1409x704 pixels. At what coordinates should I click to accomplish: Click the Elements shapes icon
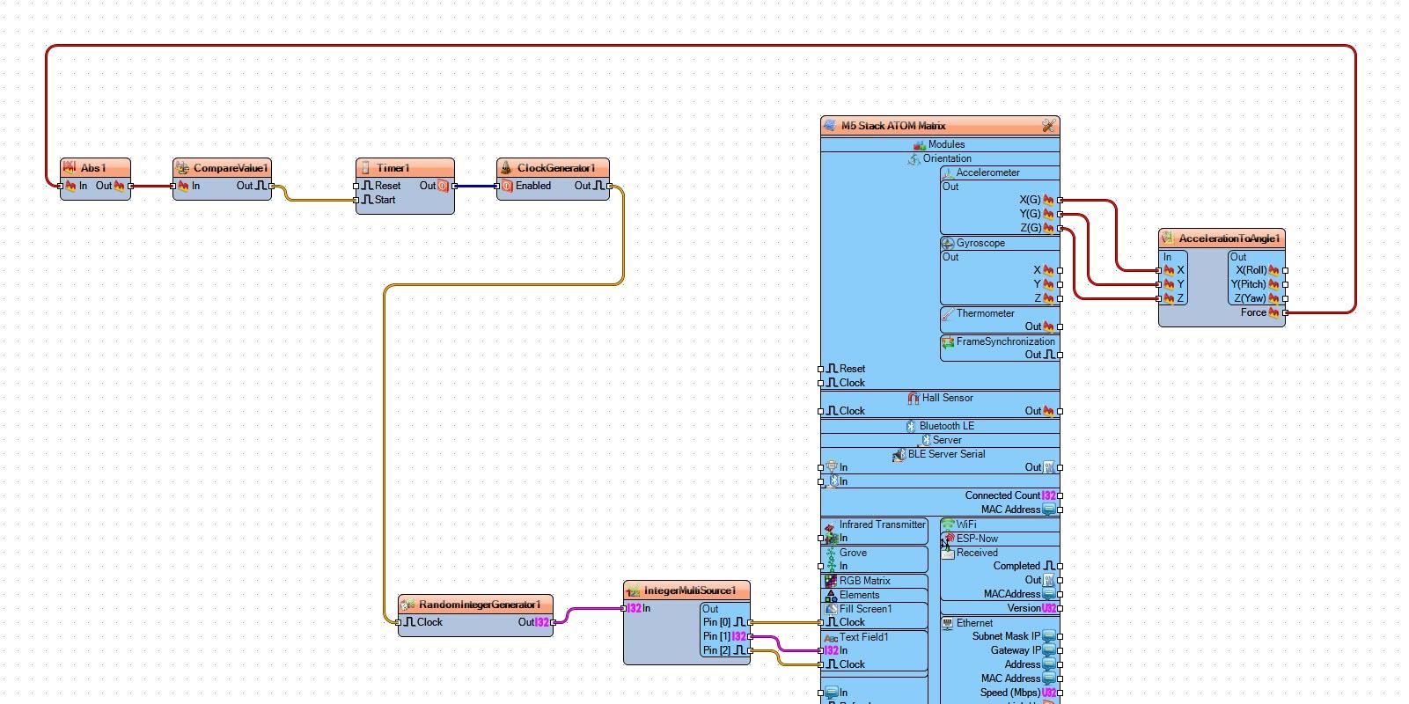click(830, 595)
